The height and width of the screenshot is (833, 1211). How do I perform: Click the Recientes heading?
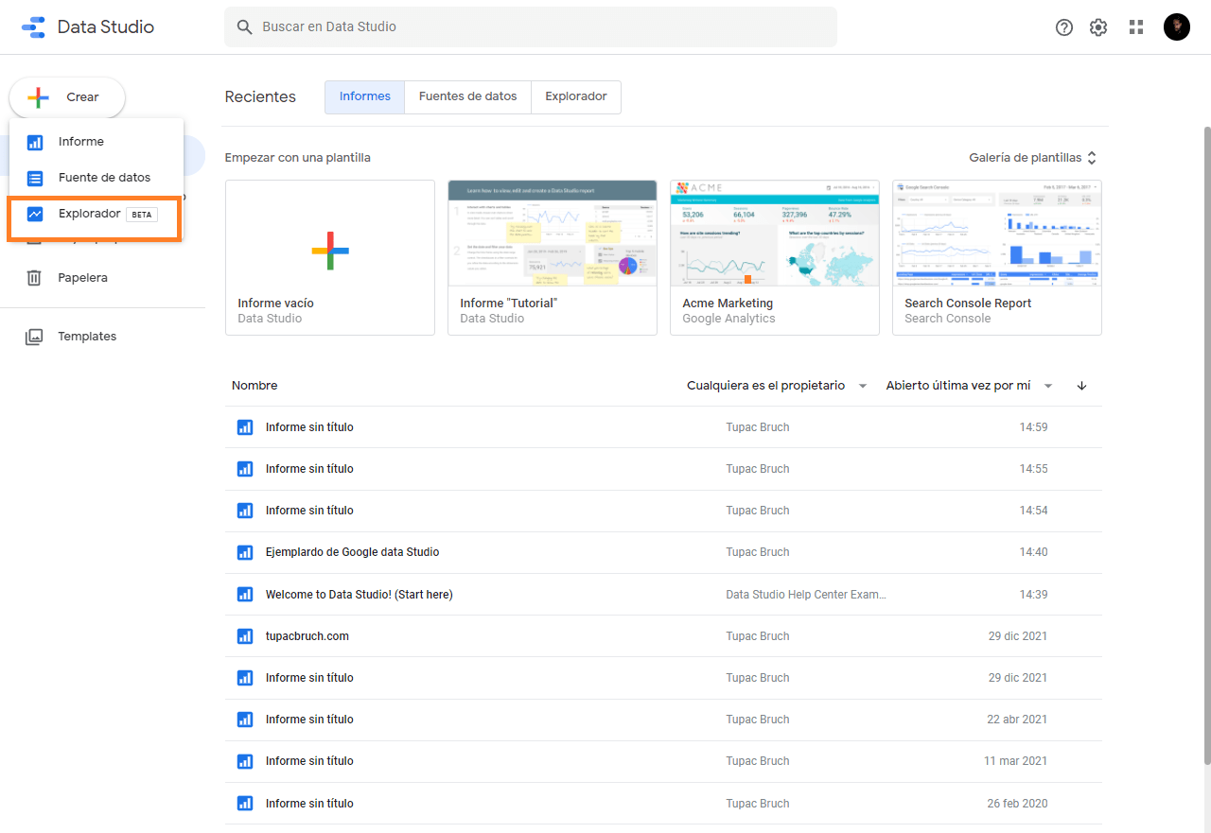tap(260, 97)
